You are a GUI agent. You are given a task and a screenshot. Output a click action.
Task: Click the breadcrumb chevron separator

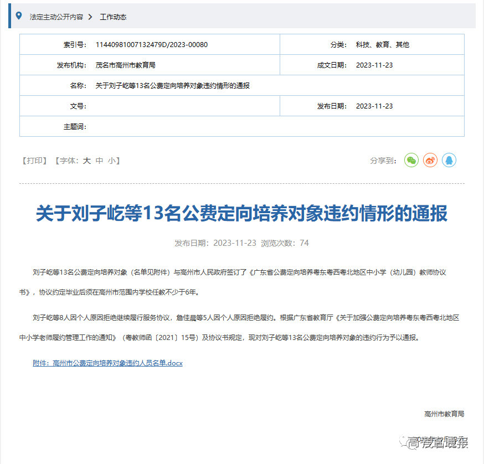(90, 17)
